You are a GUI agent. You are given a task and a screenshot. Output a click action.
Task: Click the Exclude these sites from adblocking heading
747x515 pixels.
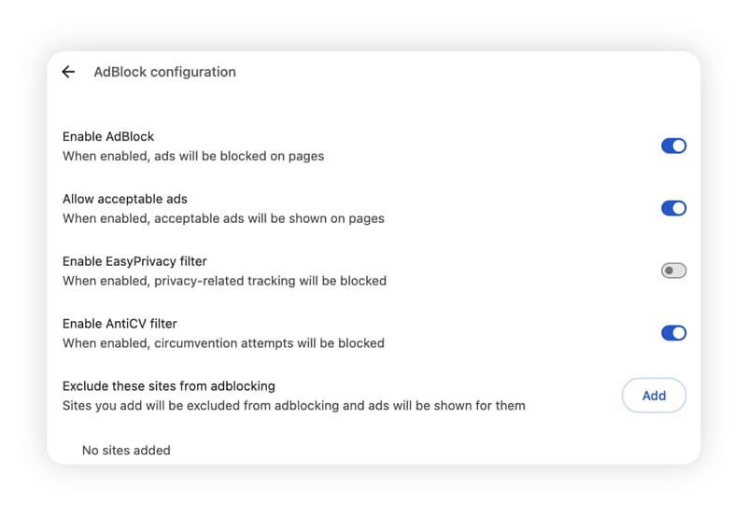pos(169,386)
